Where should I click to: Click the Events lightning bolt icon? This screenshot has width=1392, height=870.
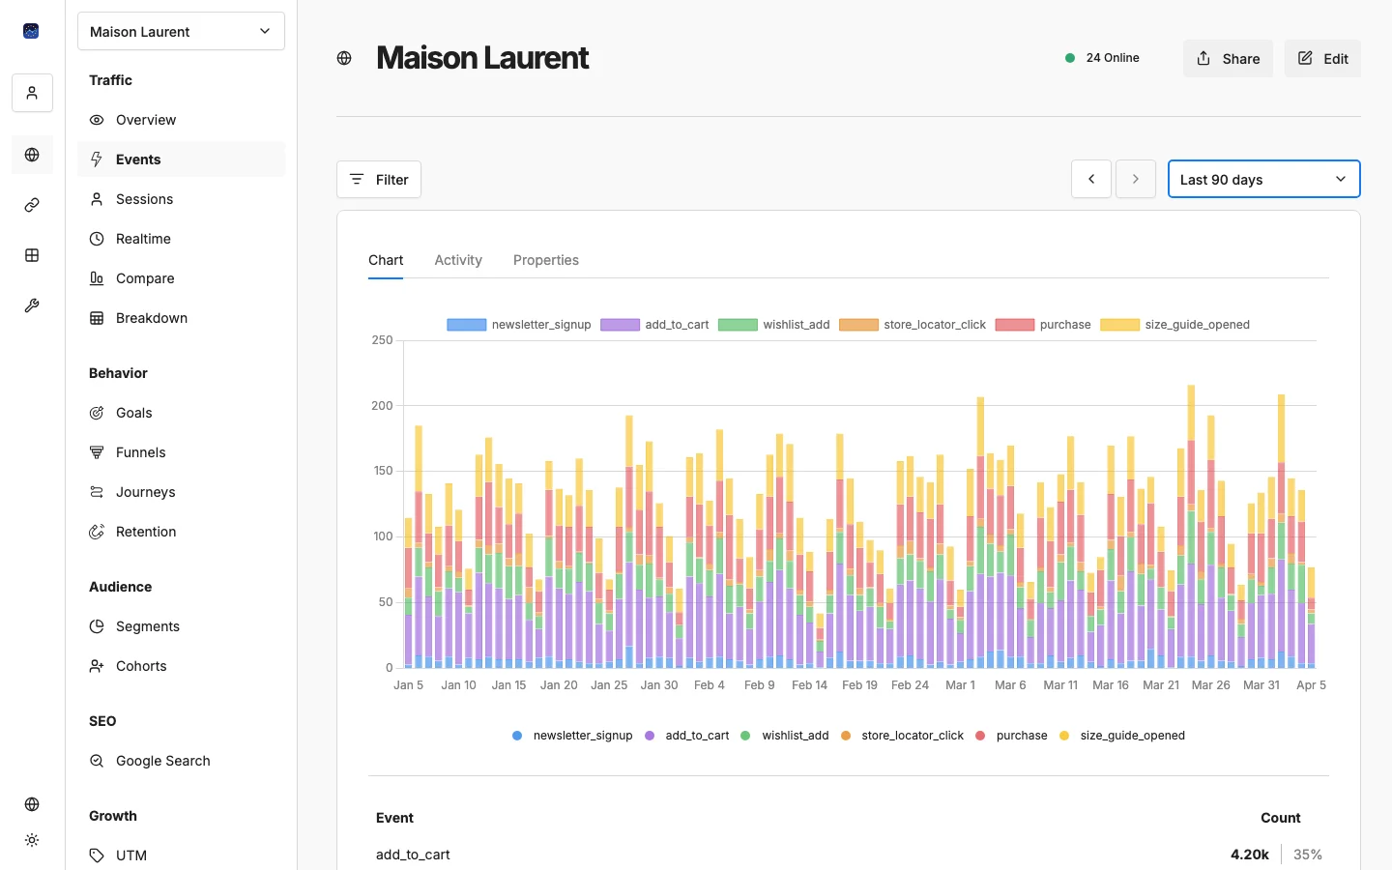pyautogui.click(x=97, y=159)
